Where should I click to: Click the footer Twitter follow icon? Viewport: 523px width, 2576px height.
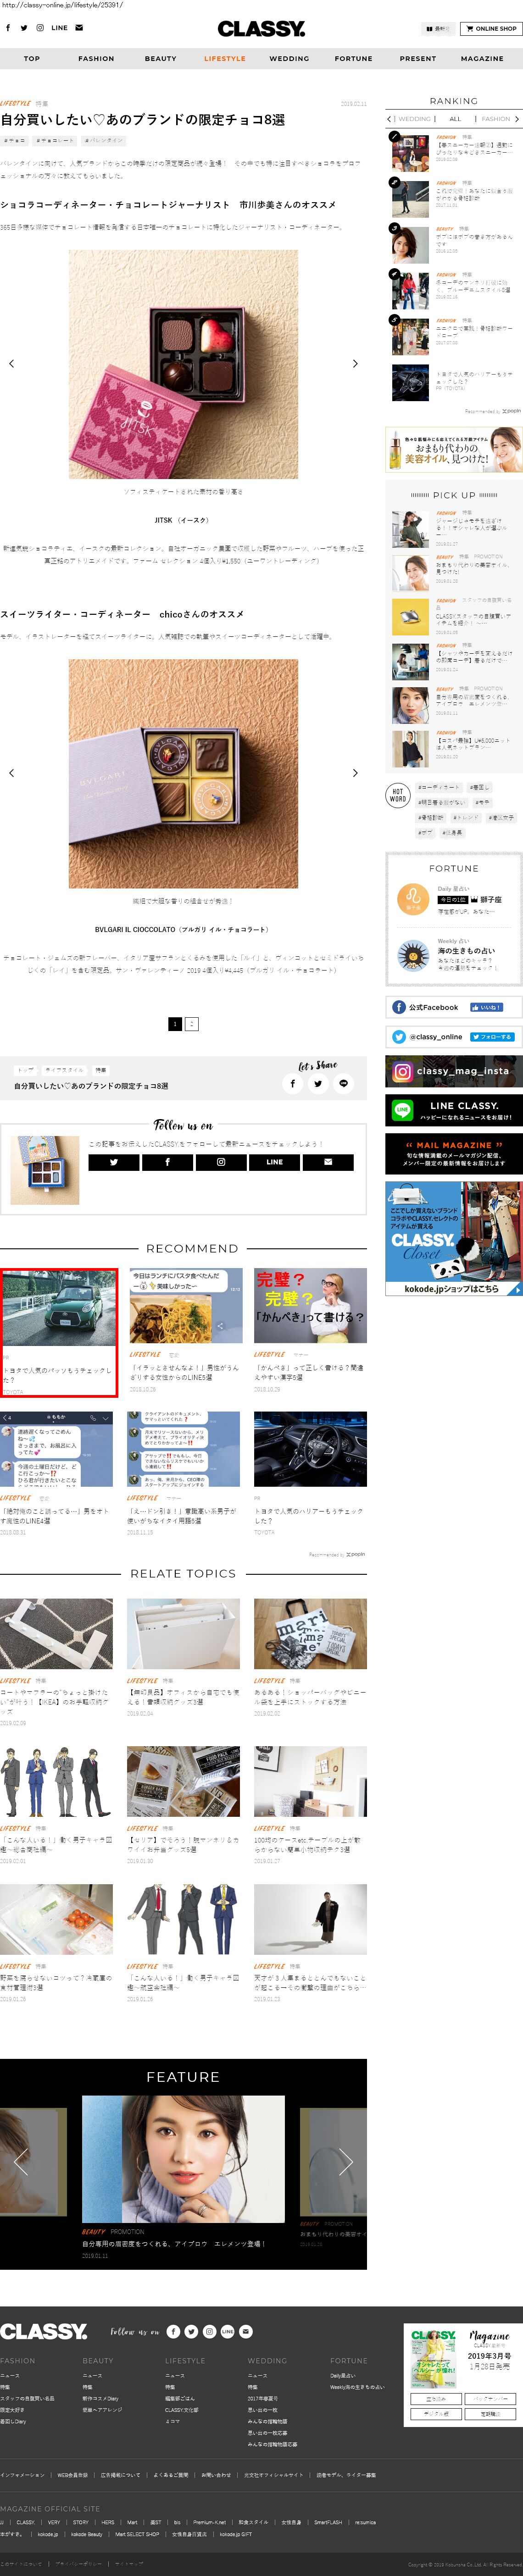(x=191, y=2331)
